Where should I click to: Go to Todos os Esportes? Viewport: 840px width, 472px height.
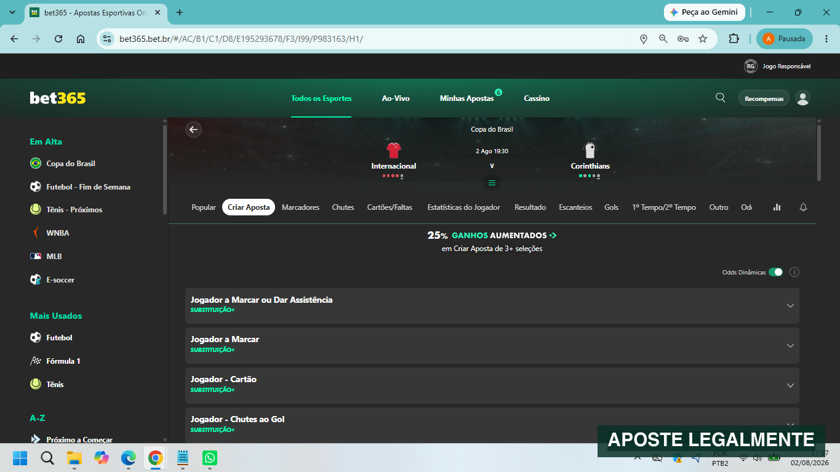(x=321, y=98)
